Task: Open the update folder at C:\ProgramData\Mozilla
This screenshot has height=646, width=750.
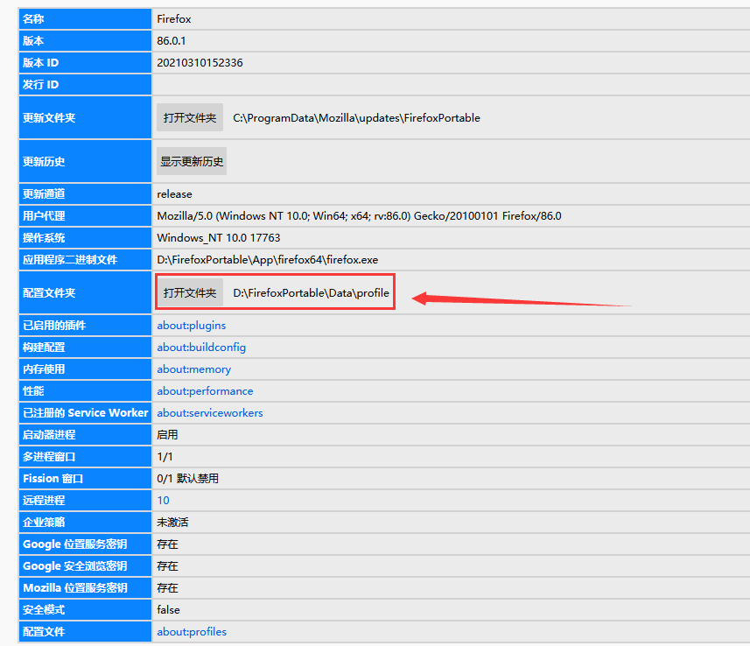Action: (x=189, y=117)
